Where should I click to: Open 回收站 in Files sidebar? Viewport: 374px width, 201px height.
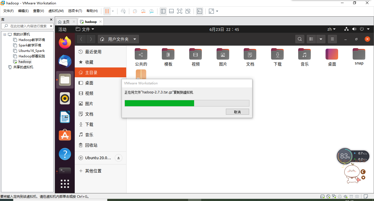pos(100,145)
